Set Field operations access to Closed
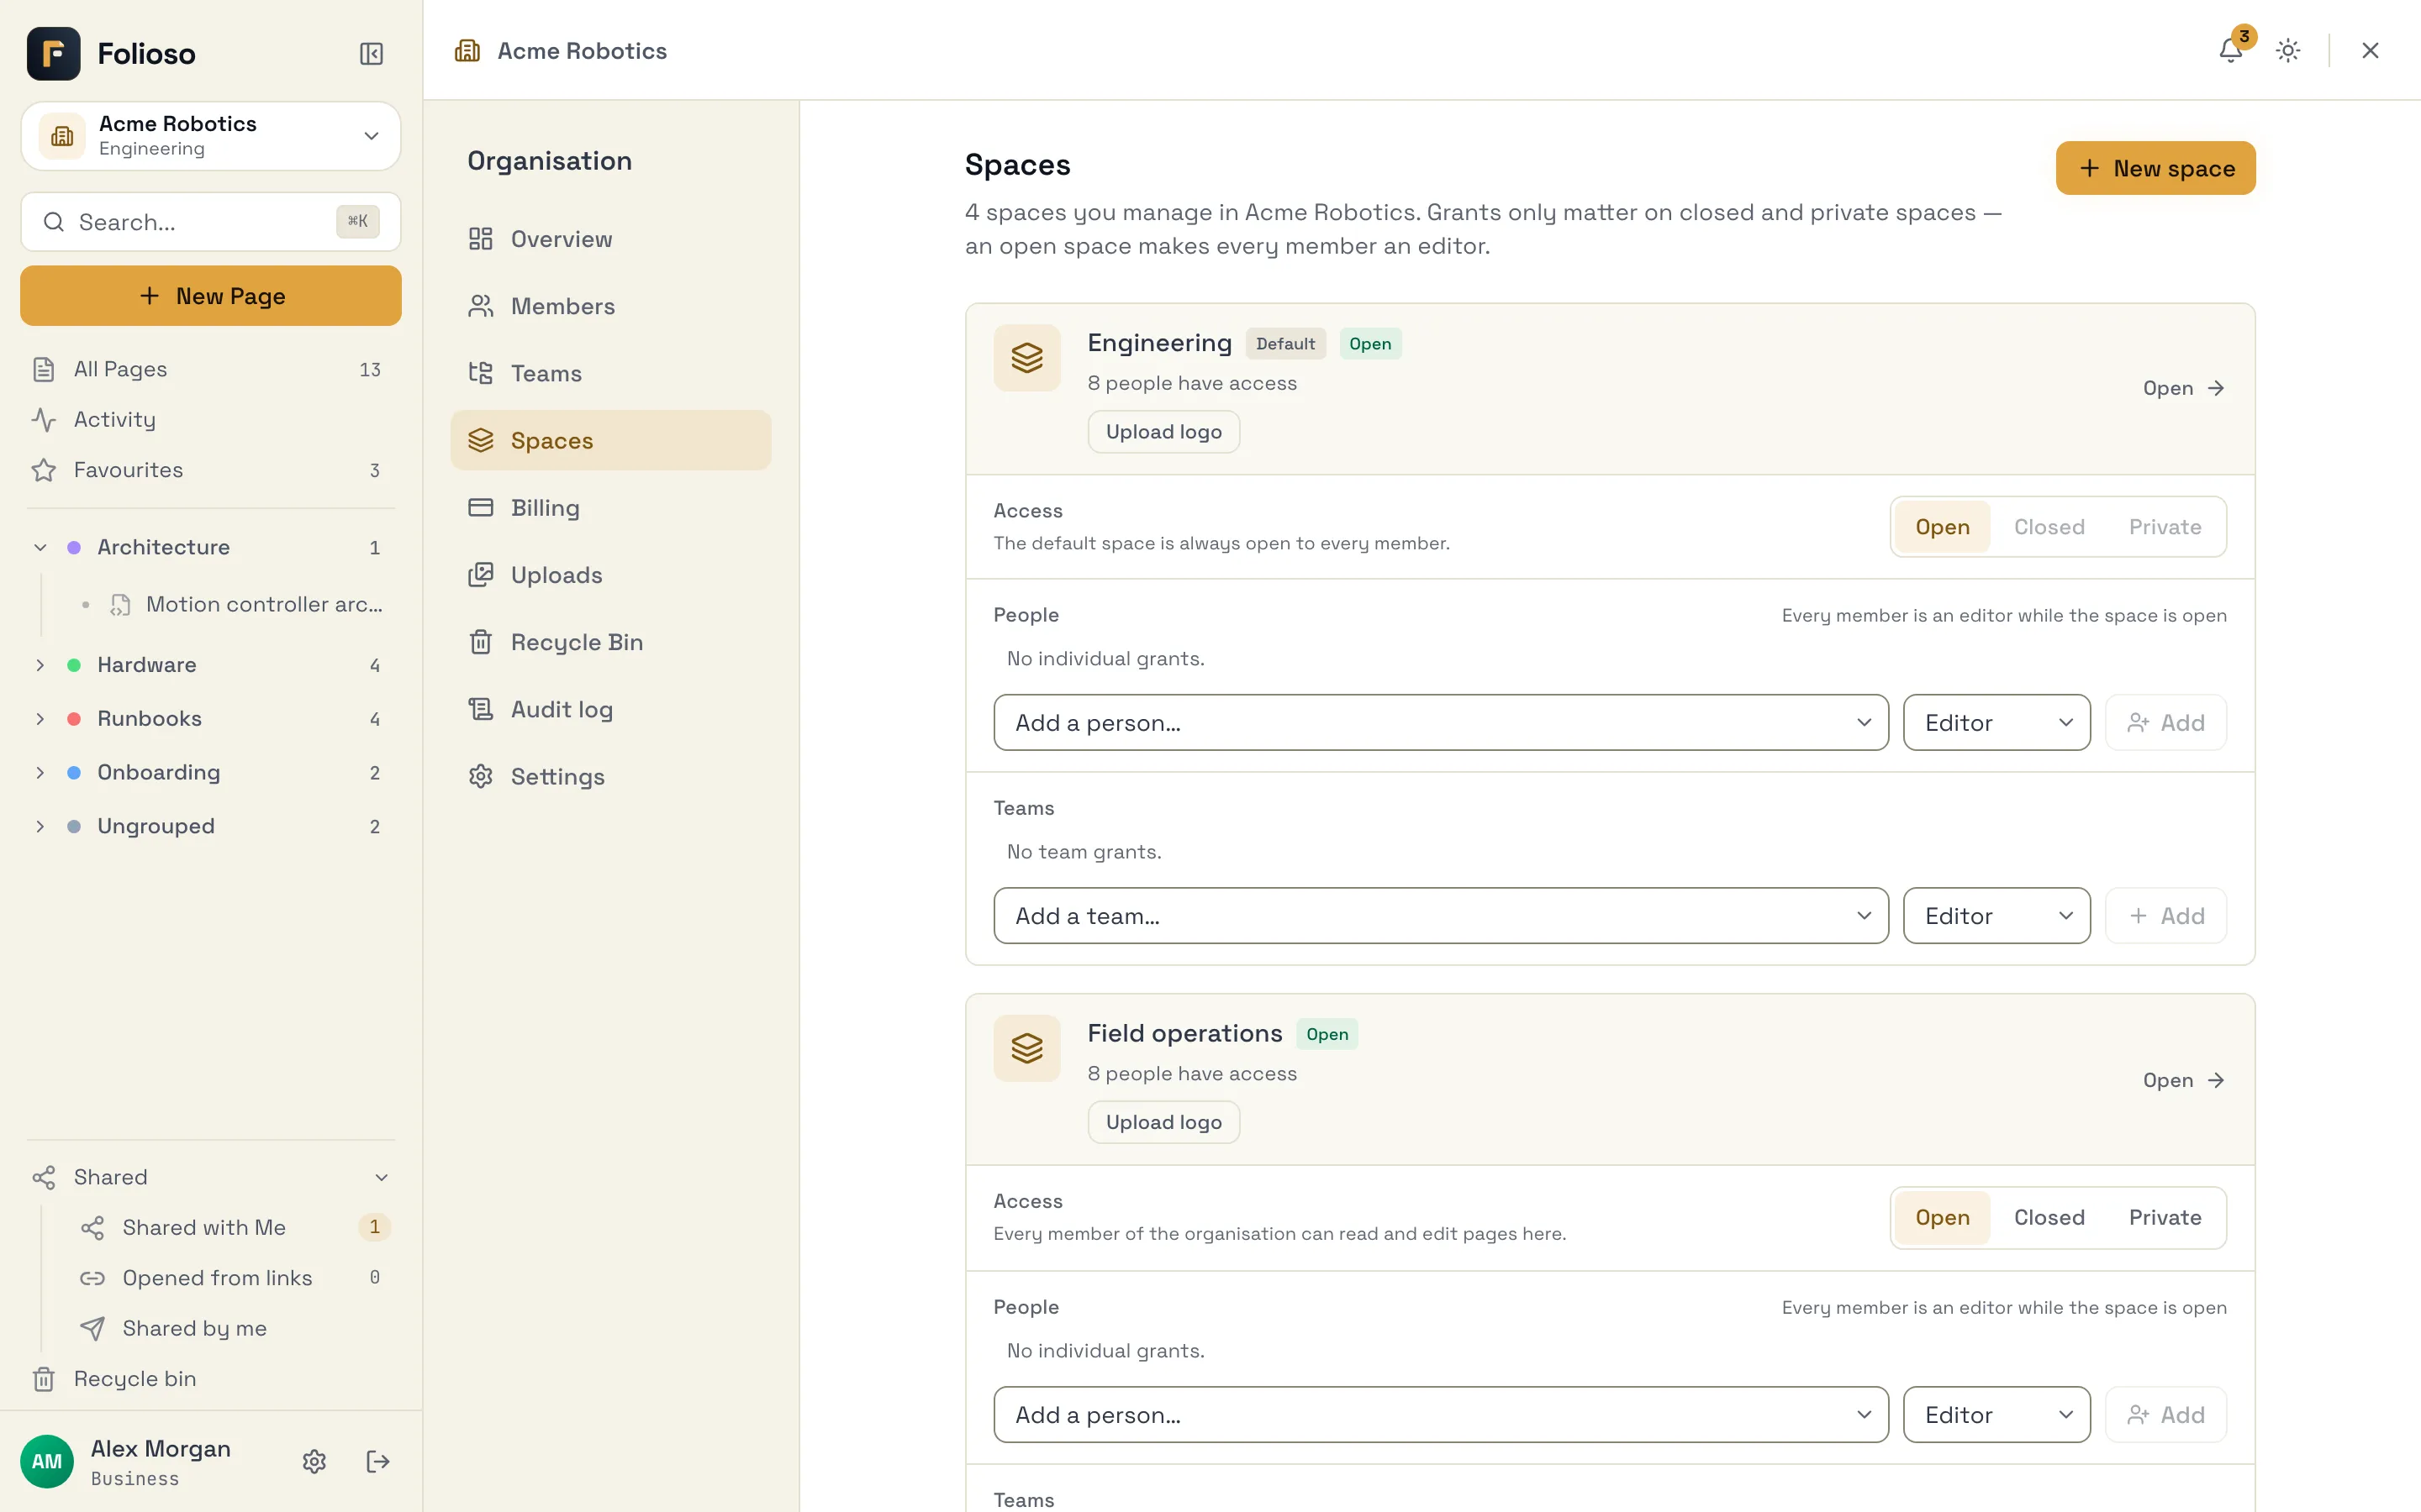This screenshot has width=2421, height=1512. tap(2049, 1218)
